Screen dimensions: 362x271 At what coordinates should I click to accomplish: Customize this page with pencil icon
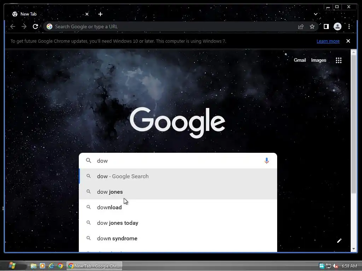pyautogui.click(x=339, y=241)
